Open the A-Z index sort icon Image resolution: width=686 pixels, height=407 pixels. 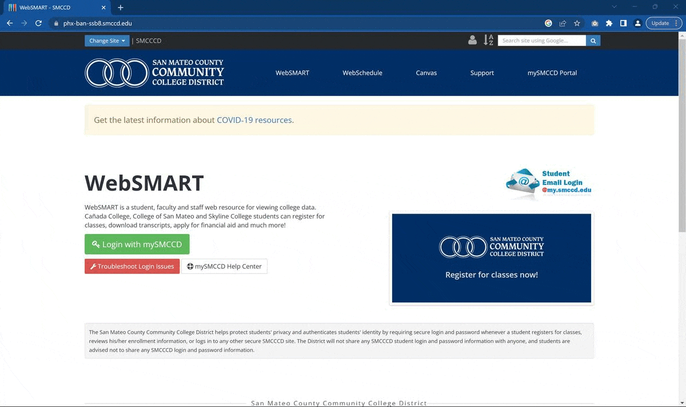(x=488, y=41)
